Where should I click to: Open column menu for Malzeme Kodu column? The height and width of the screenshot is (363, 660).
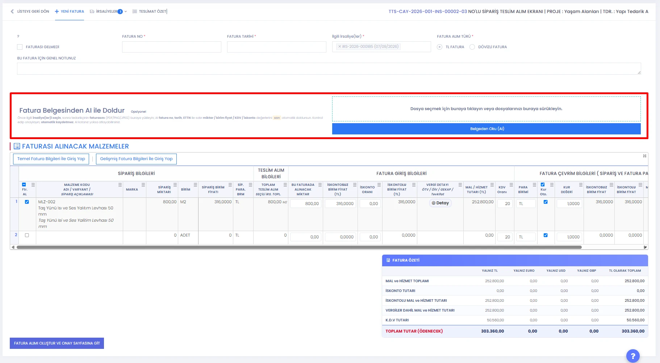120,185
